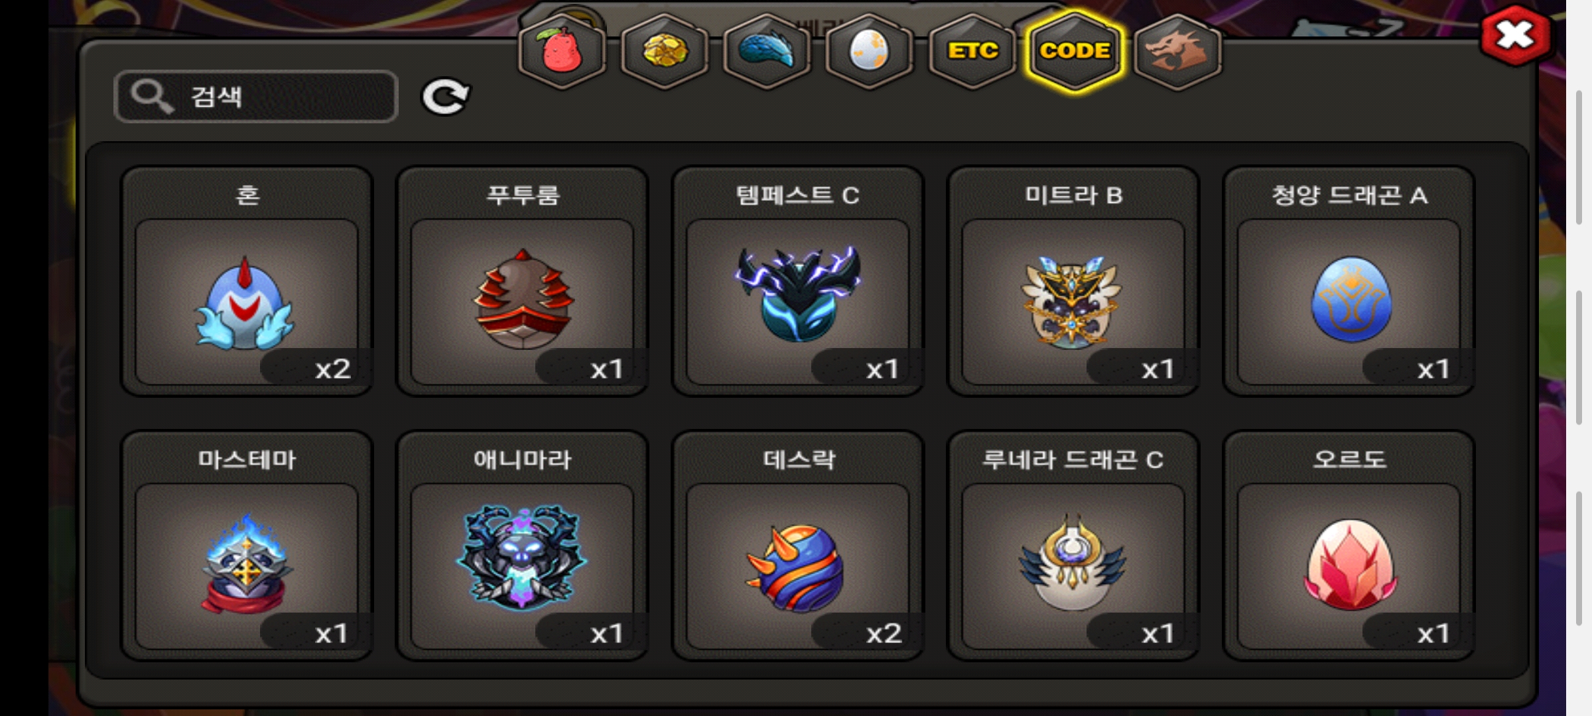Close the inventory panel with red X
This screenshot has height=716, width=1592.
coord(1516,34)
